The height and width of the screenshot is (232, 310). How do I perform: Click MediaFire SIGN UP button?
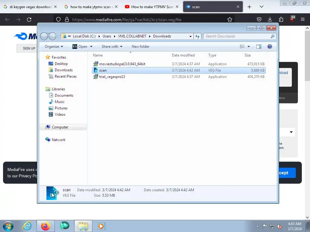point(29,48)
